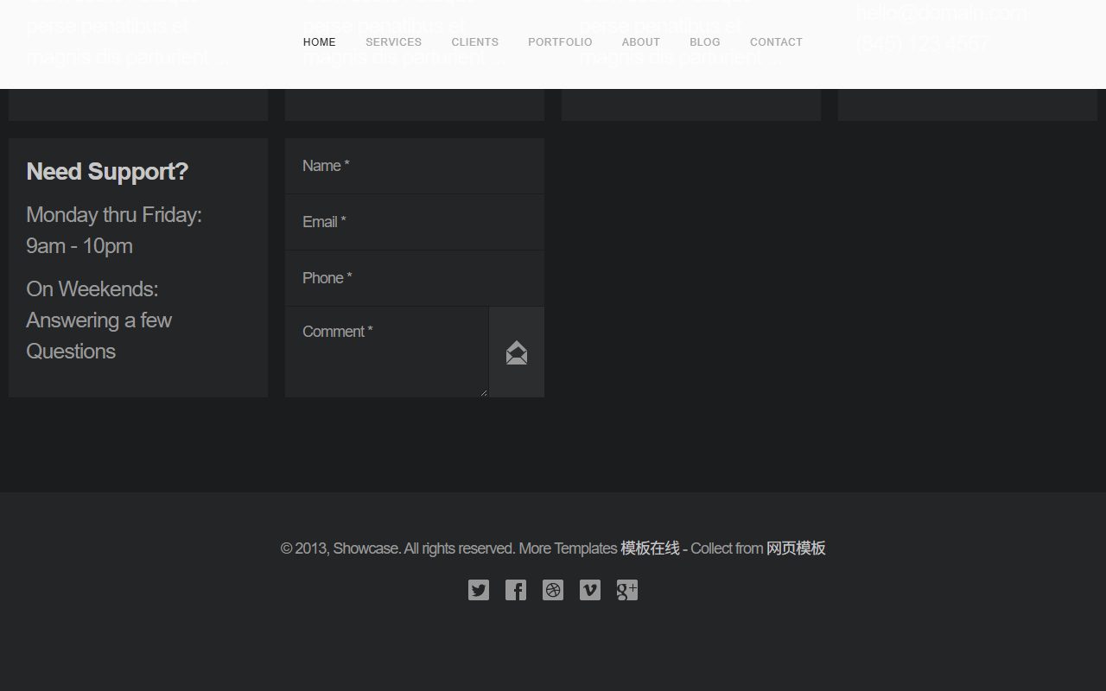Open the About menu item
Image resolution: width=1106 pixels, height=691 pixels.
pyautogui.click(x=641, y=41)
